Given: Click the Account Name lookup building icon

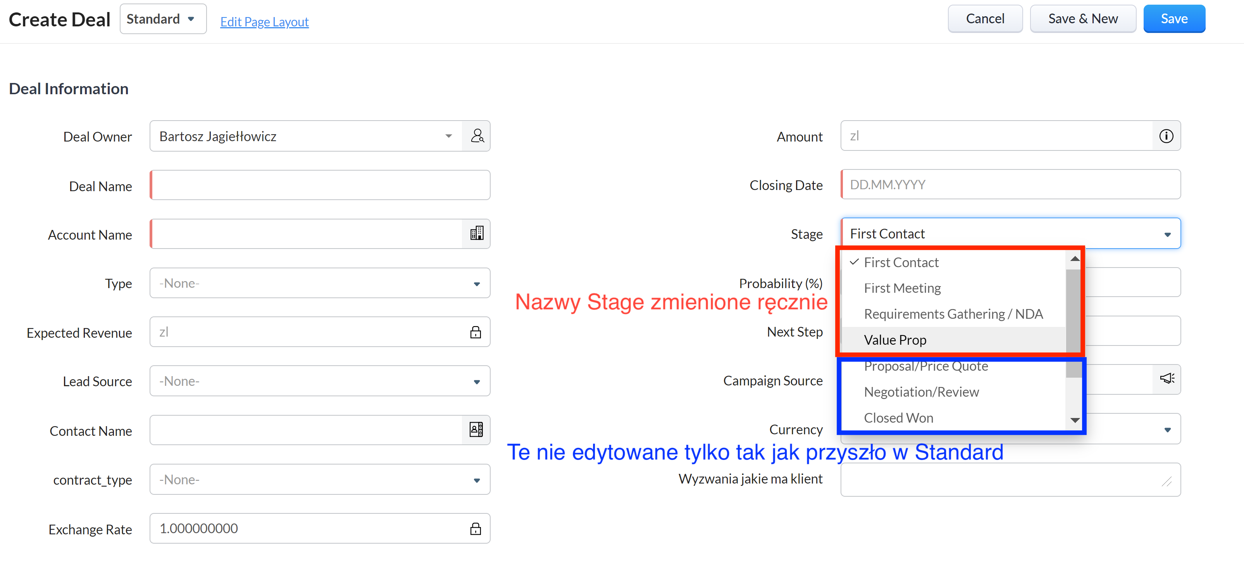Looking at the screenshot, I should coord(477,234).
